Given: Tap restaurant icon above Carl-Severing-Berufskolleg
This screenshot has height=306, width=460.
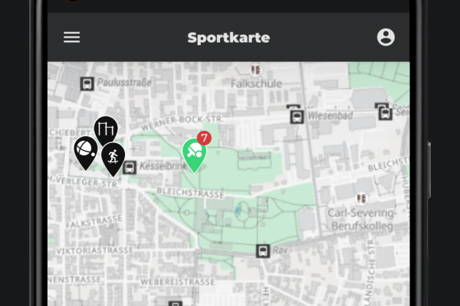Looking at the screenshot, I should coord(361,199).
